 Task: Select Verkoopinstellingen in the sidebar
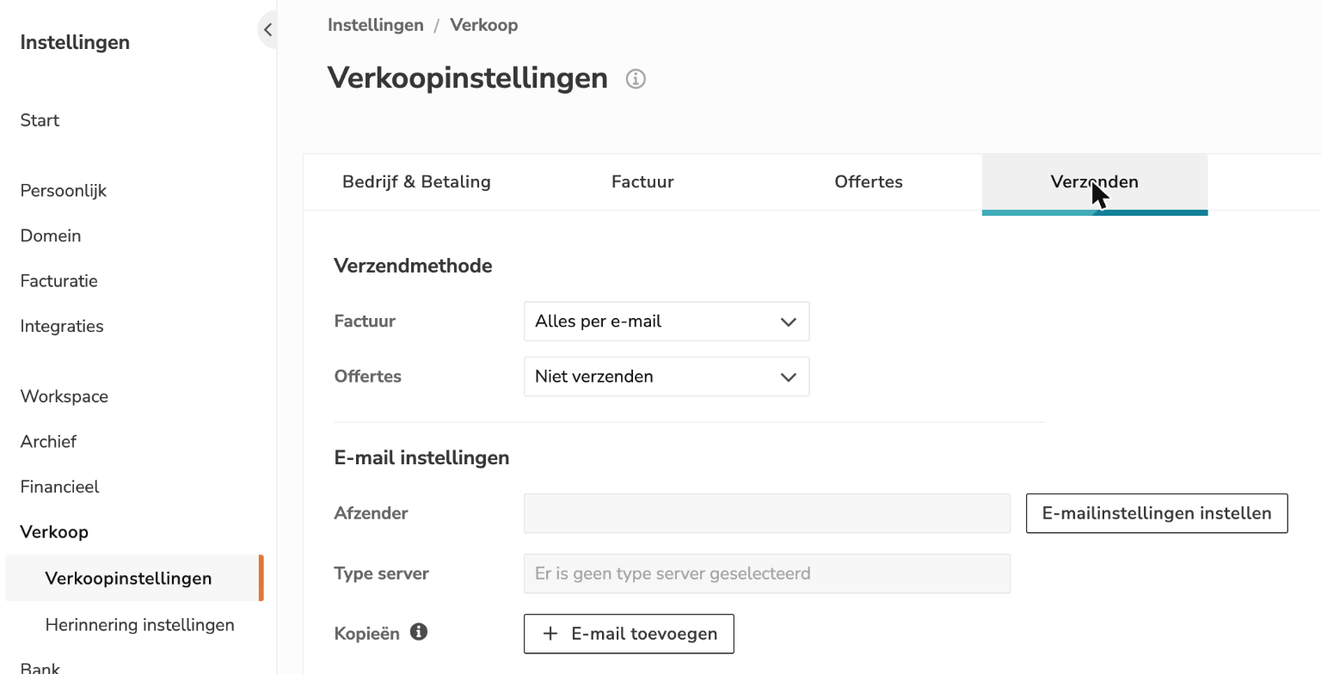tap(134, 578)
